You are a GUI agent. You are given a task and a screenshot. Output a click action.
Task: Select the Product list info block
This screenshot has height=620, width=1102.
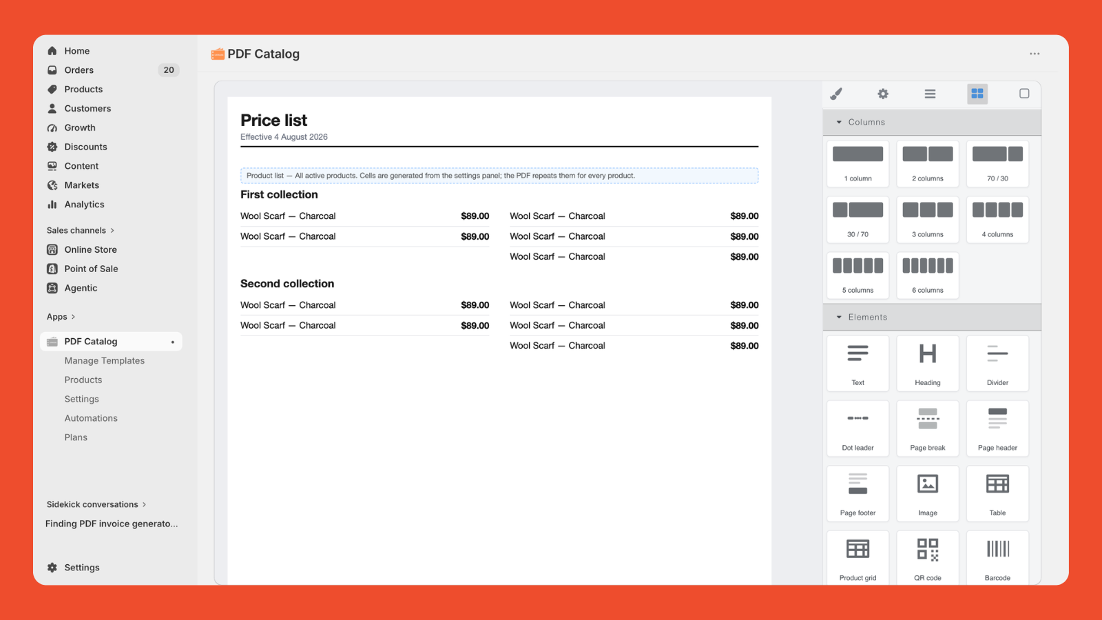499,176
